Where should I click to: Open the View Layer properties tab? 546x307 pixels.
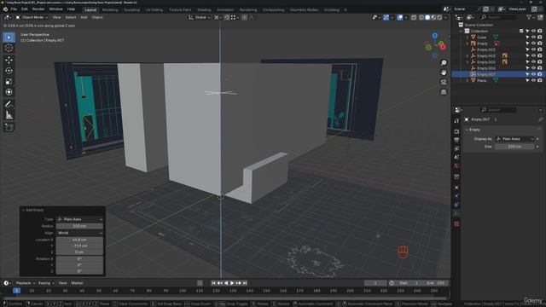click(x=456, y=148)
